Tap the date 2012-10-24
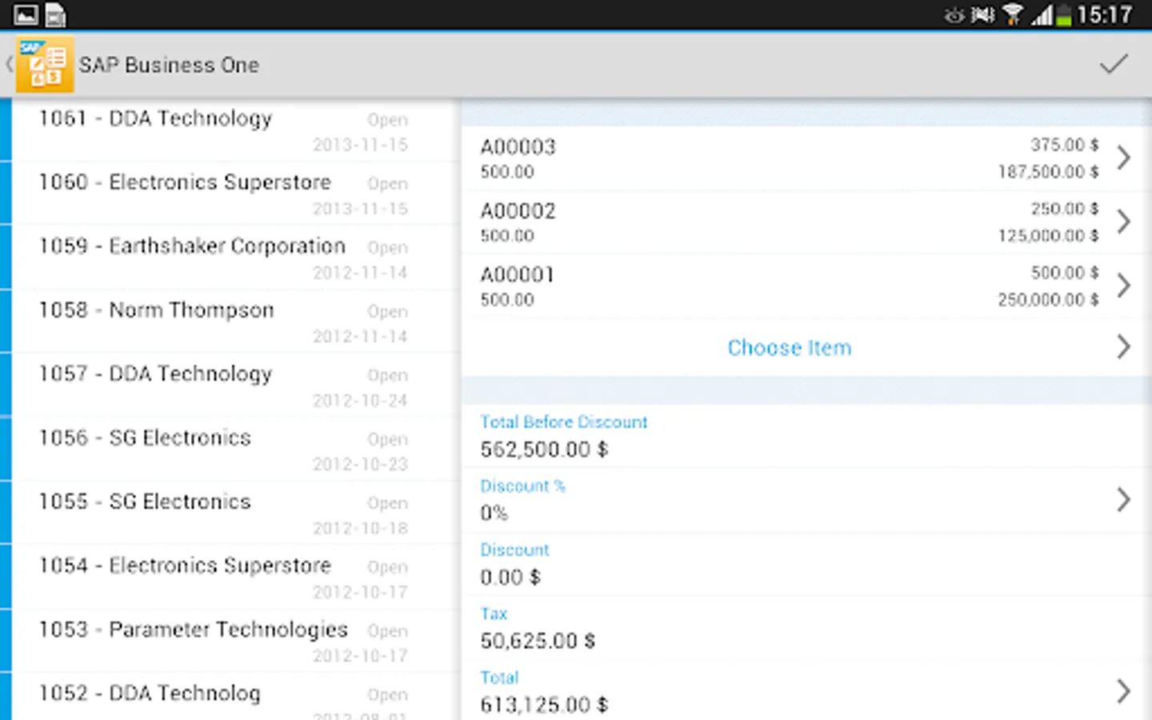Screen dimensions: 1152x720 pyautogui.click(x=360, y=400)
